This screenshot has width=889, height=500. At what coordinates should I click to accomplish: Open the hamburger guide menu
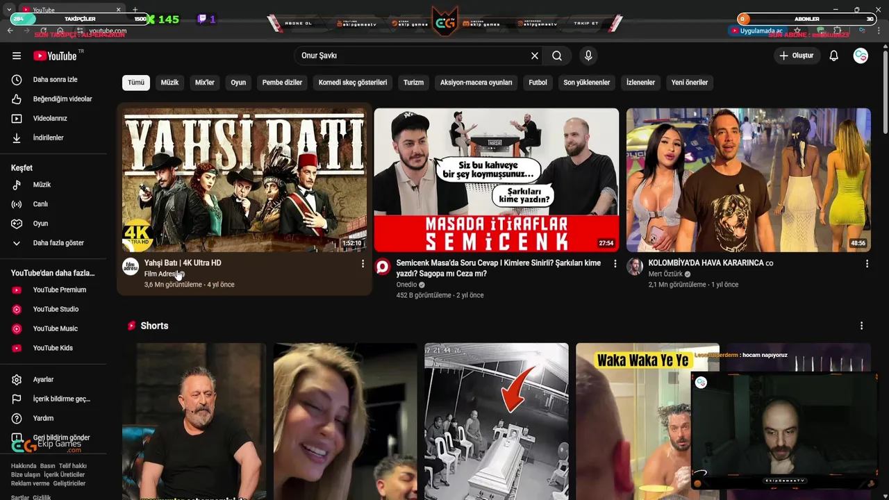[x=17, y=56]
